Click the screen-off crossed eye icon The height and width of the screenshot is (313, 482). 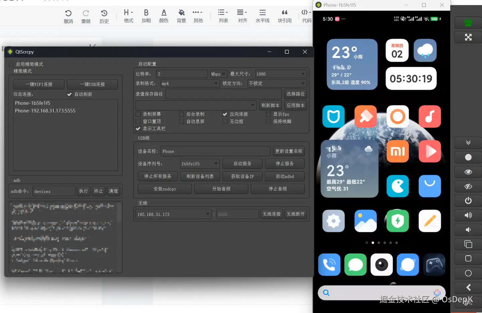coord(468,186)
